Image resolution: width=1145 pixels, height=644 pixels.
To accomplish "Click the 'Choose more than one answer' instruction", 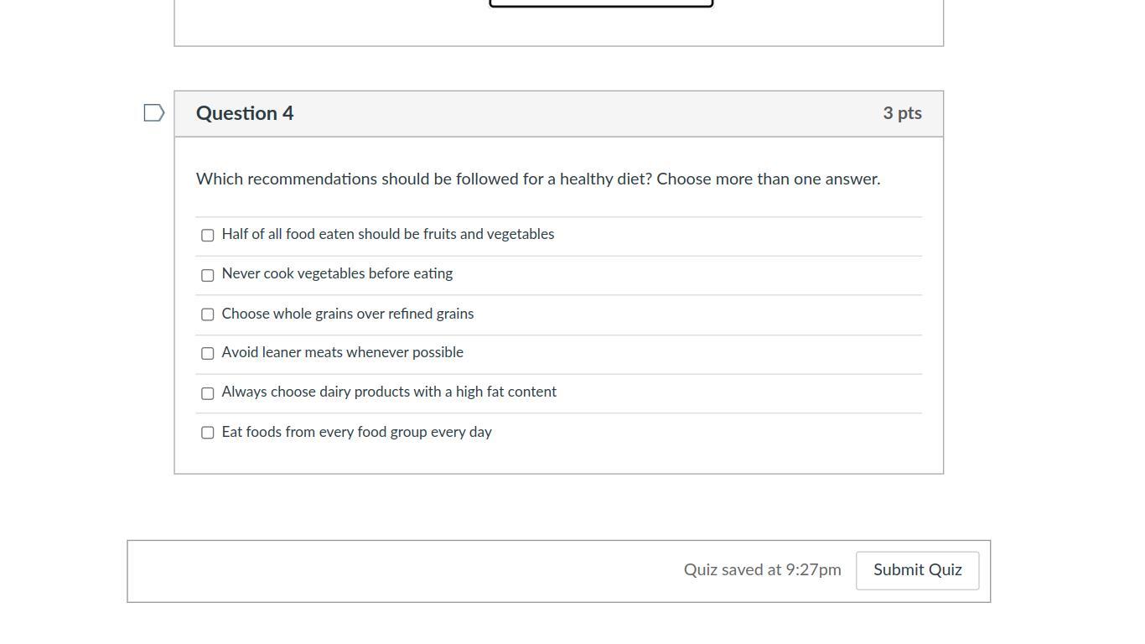I will pos(768,179).
